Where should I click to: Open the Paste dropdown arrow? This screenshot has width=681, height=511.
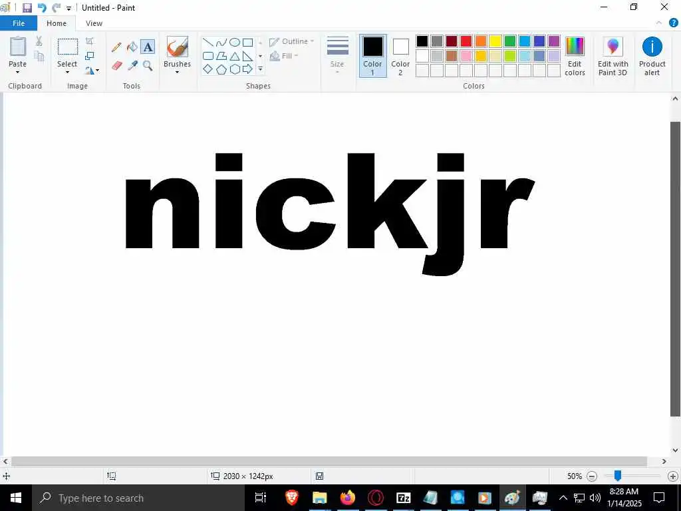(x=18, y=72)
